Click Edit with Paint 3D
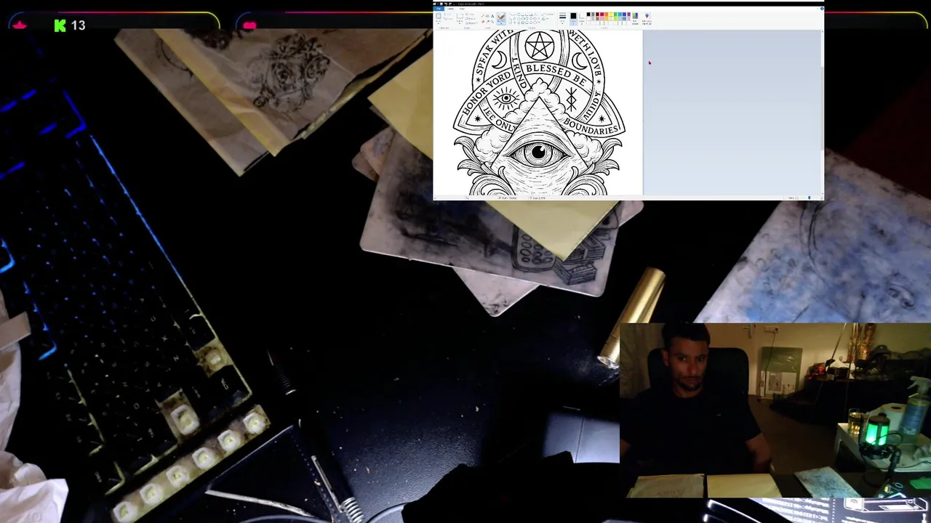This screenshot has height=523, width=931. tap(647, 18)
